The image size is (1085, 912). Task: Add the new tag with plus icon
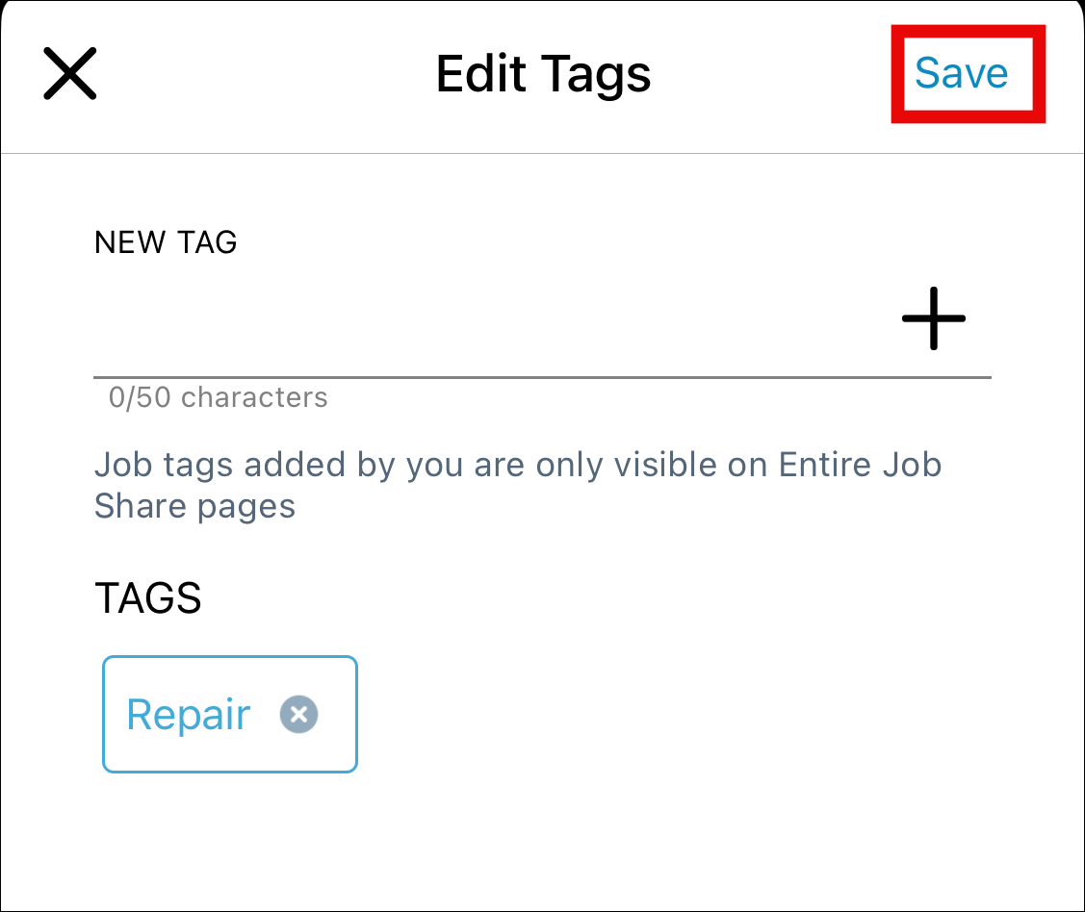(x=933, y=318)
